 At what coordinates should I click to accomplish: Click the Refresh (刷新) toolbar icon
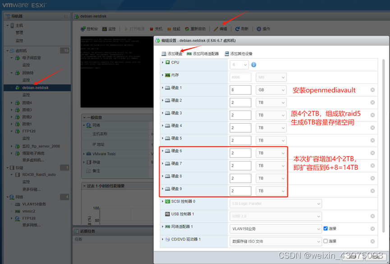coord(237,29)
